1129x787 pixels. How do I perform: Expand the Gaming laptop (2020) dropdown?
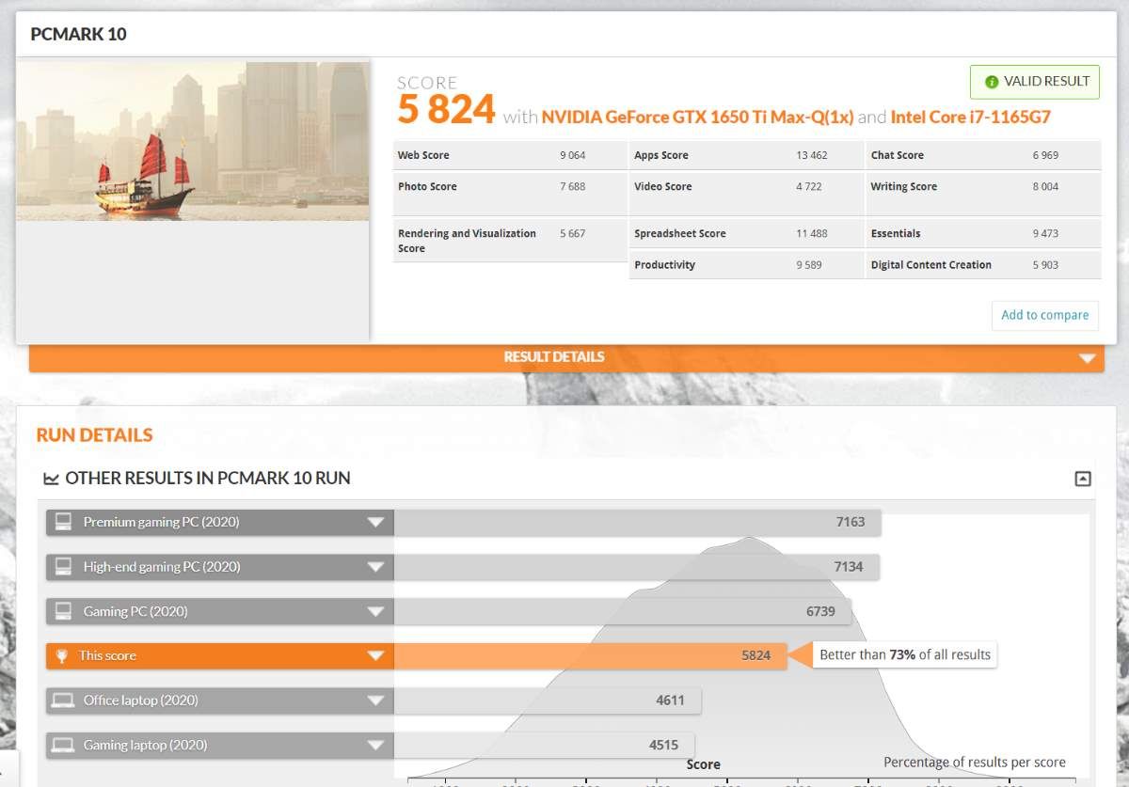click(375, 745)
